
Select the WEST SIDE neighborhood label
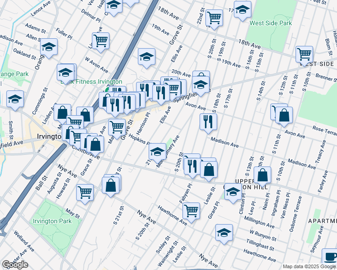317,64
